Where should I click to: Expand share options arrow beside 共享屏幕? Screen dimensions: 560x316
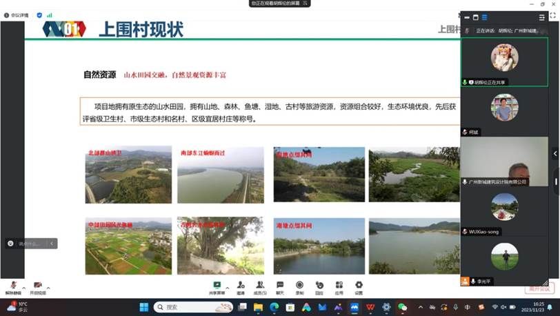228,286
